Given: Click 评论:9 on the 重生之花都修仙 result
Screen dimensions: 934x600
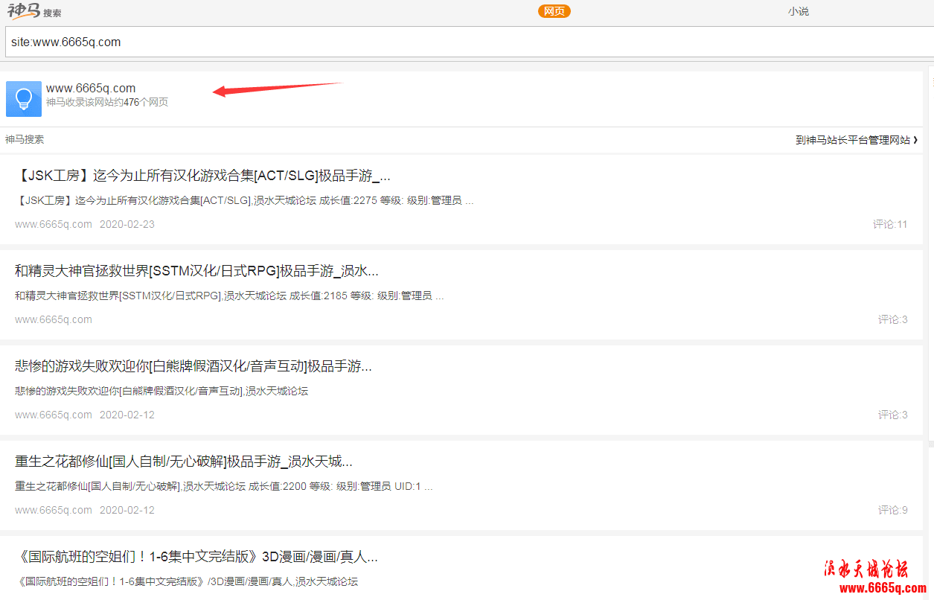Looking at the screenshot, I should (893, 510).
